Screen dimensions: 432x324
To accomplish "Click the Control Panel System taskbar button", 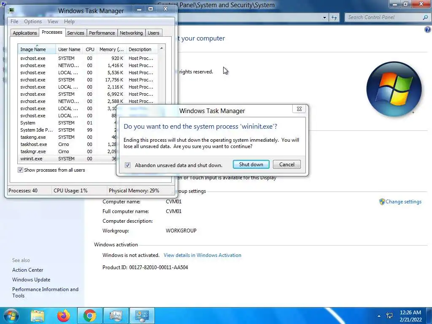I will [142, 316].
